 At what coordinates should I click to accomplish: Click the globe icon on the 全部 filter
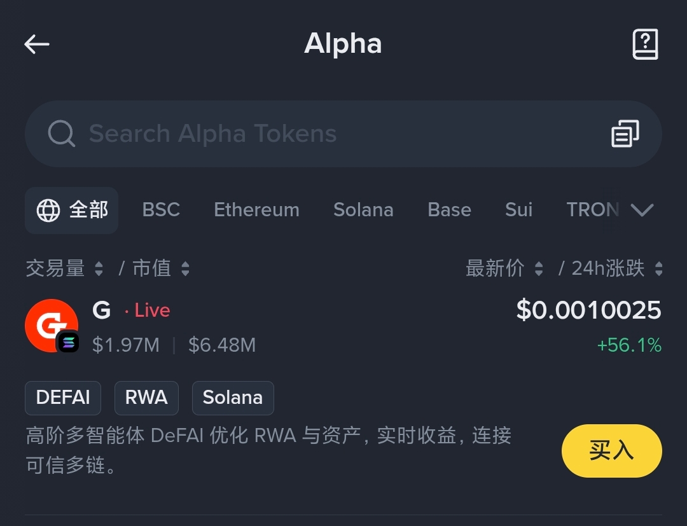(x=47, y=210)
